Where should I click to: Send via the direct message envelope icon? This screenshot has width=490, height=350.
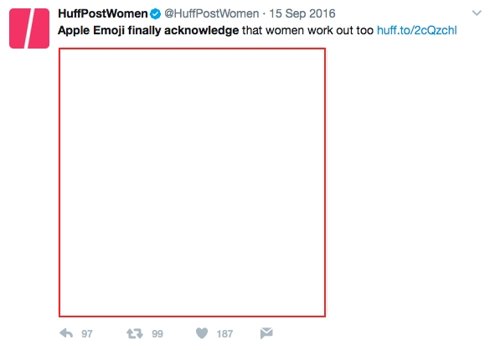(266, 333)
